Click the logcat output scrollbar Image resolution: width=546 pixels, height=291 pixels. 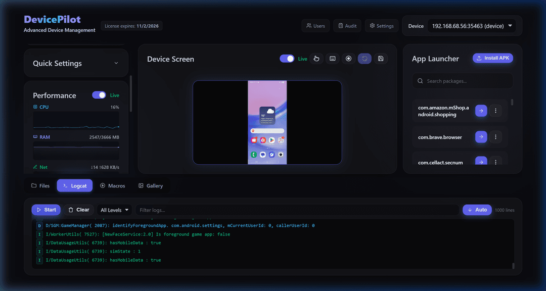pos(513,266)
